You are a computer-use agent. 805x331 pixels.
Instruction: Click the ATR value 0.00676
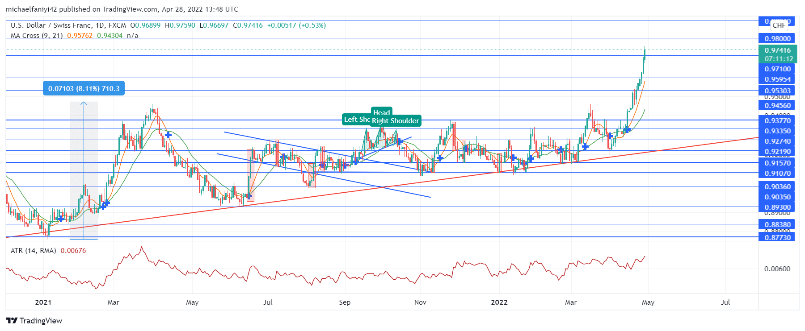coord(73,251)
